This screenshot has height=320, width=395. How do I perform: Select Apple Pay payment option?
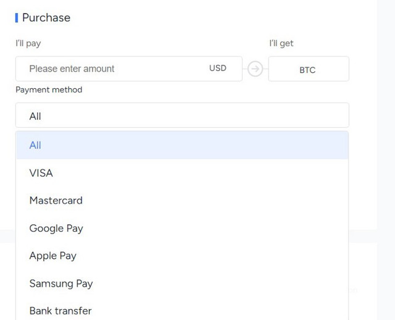182,256
